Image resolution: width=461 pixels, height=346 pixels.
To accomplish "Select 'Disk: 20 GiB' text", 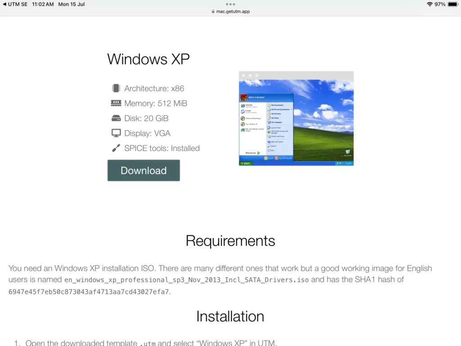I will 146,118.
